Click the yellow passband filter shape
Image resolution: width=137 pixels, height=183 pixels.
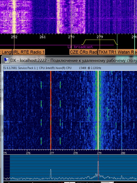pyautogui.click(x=100, y=42)
